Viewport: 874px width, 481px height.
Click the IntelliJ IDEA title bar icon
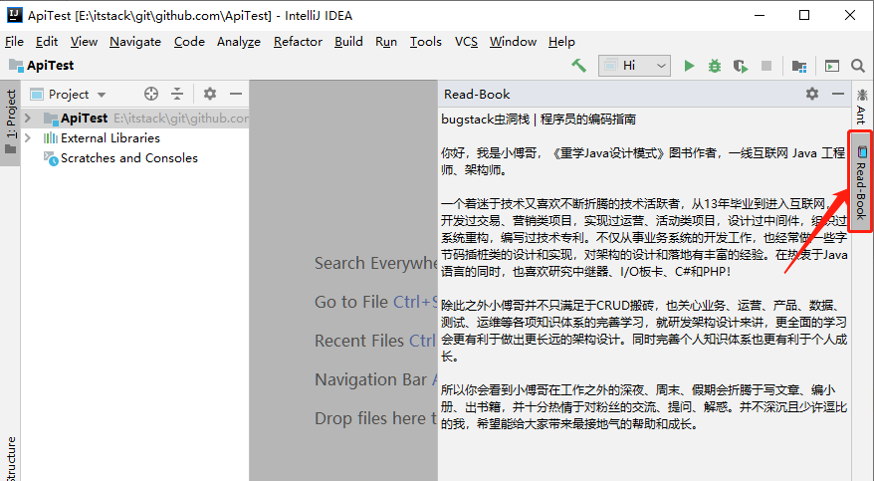click(x=15, y=15)
